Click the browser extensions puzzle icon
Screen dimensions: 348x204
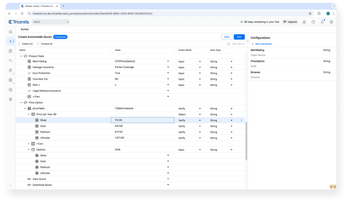(319, 14)
